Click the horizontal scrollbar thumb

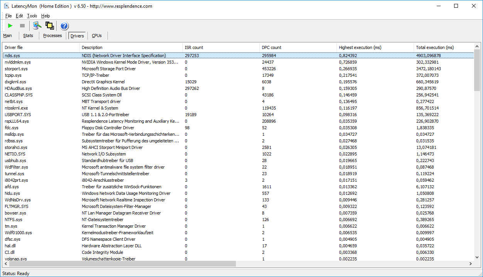coord(119,264)
